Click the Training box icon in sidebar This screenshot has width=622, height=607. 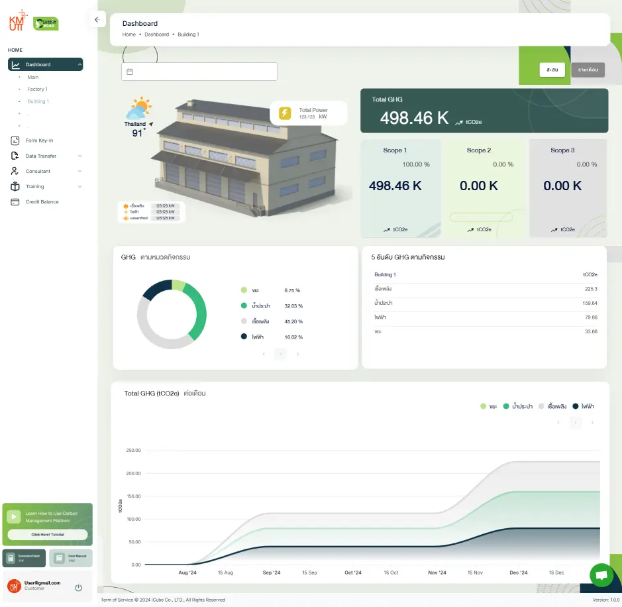pos(14,186)
